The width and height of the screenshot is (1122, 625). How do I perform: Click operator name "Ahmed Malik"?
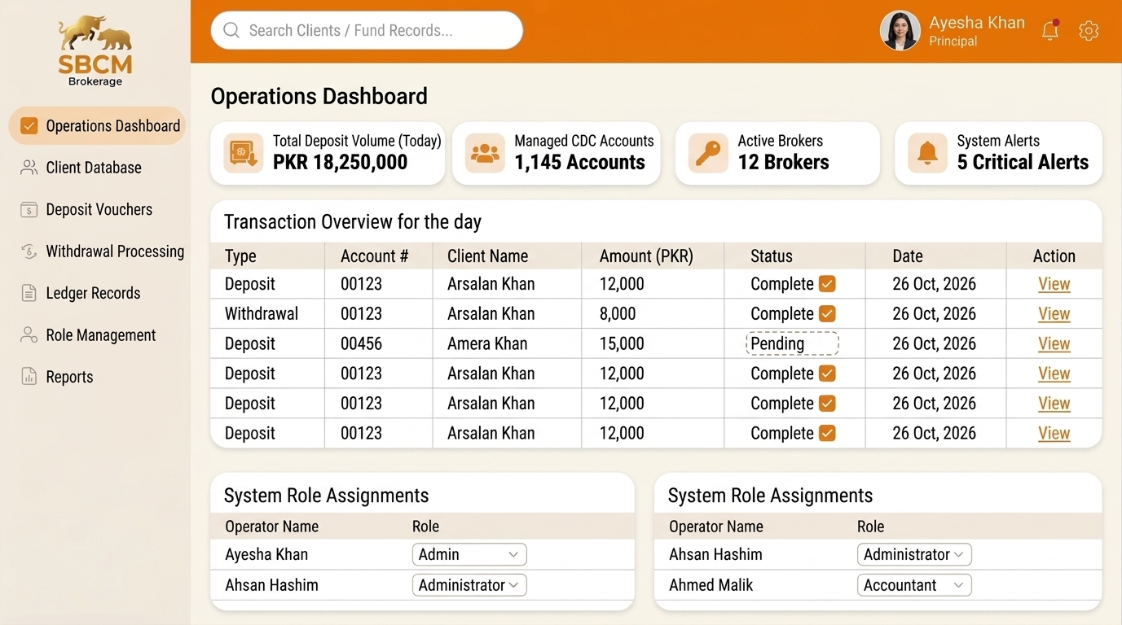(711, 585)
